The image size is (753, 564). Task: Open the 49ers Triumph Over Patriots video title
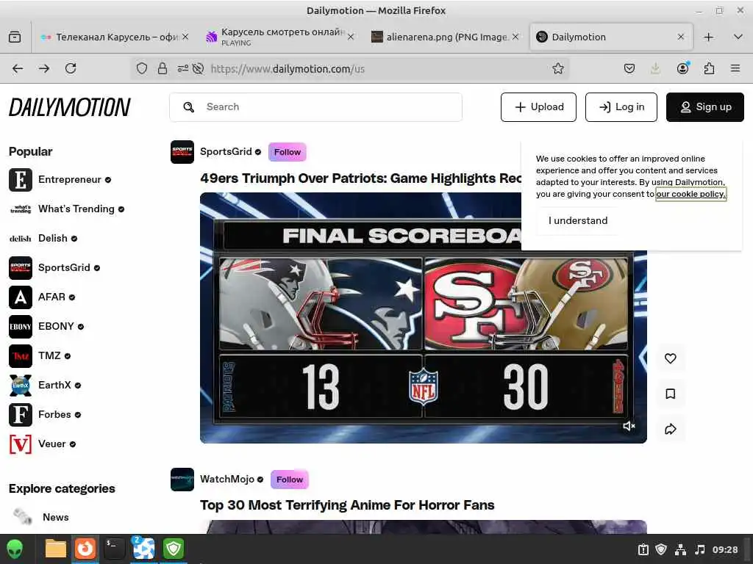361,178
